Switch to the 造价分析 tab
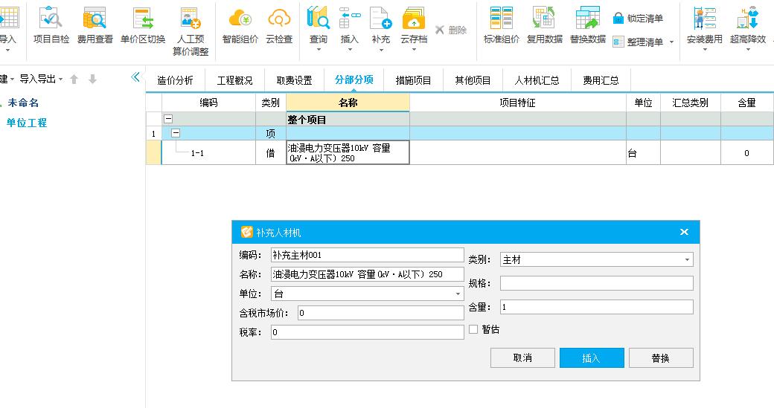774x408 pixels. coord(175,80)
